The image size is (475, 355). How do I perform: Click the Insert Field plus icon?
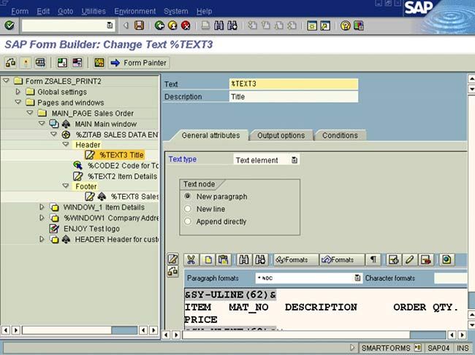pyautogui.click(x=393, y=260)
